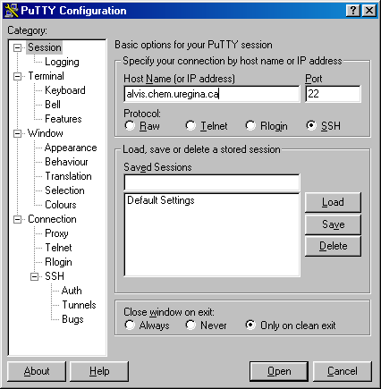
Task: Open the Behaviour category
Action: coord(66,162)
